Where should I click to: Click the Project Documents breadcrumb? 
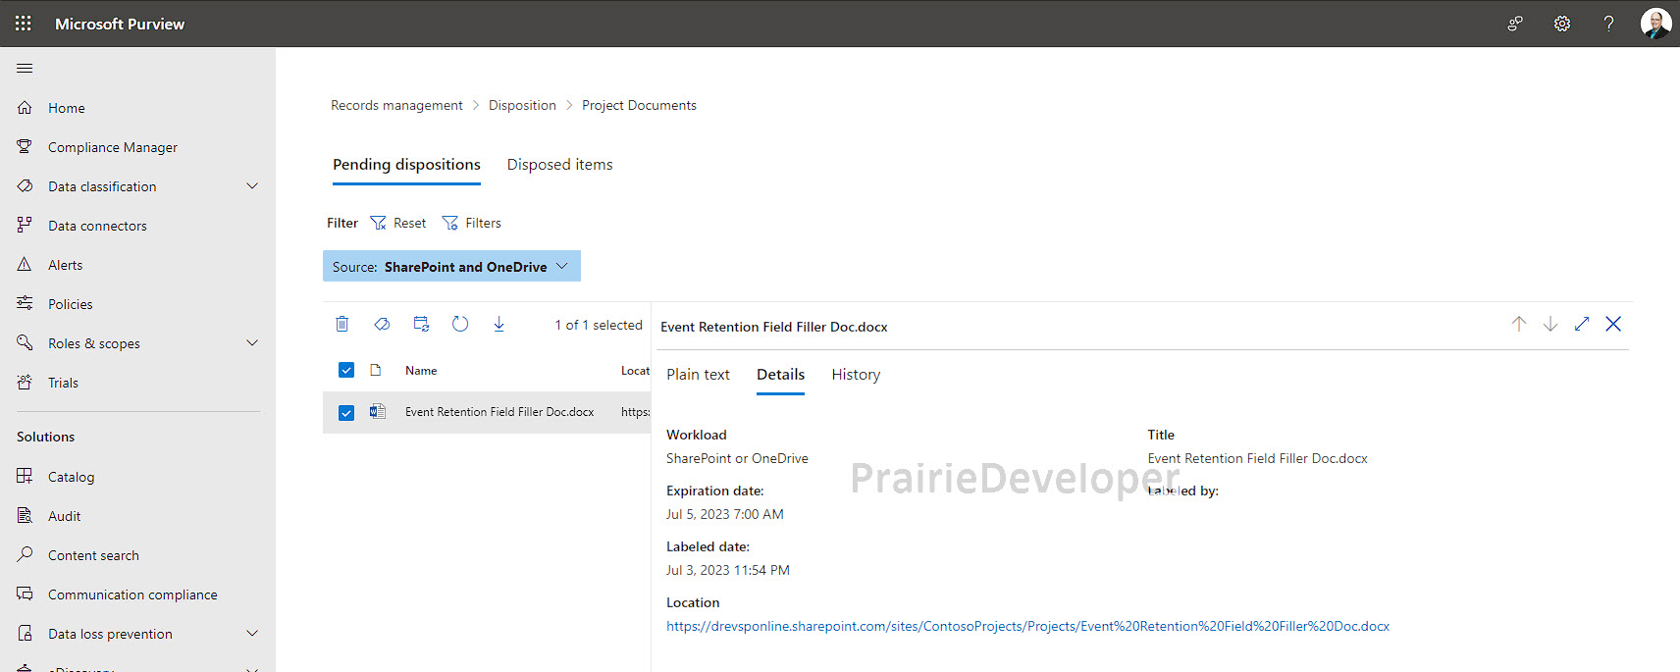click(639, 105)
